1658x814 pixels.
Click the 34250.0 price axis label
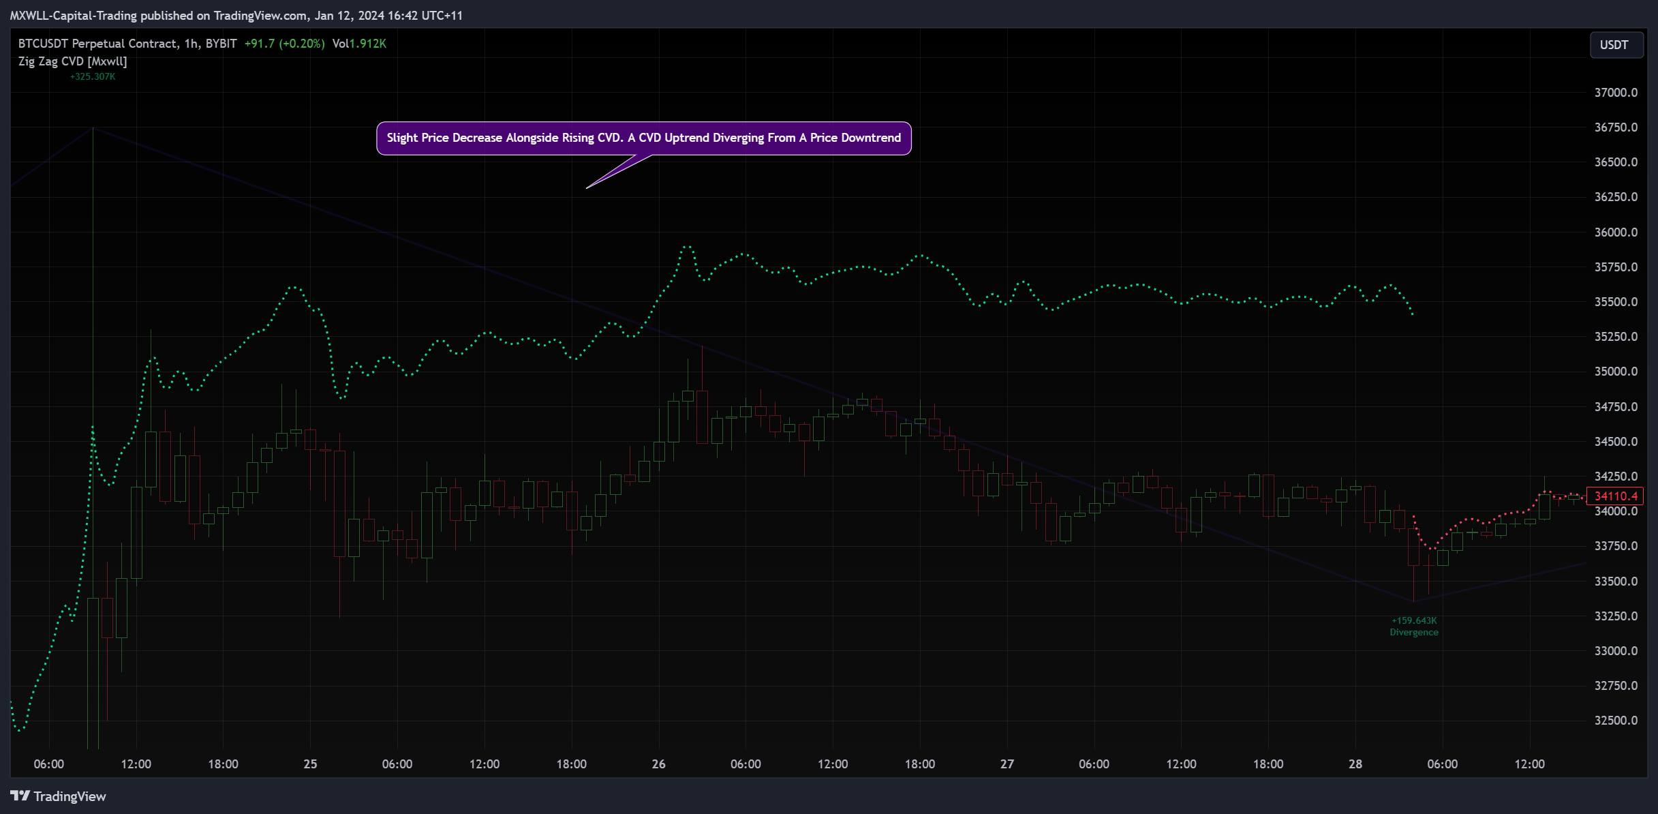(1616, 477)
